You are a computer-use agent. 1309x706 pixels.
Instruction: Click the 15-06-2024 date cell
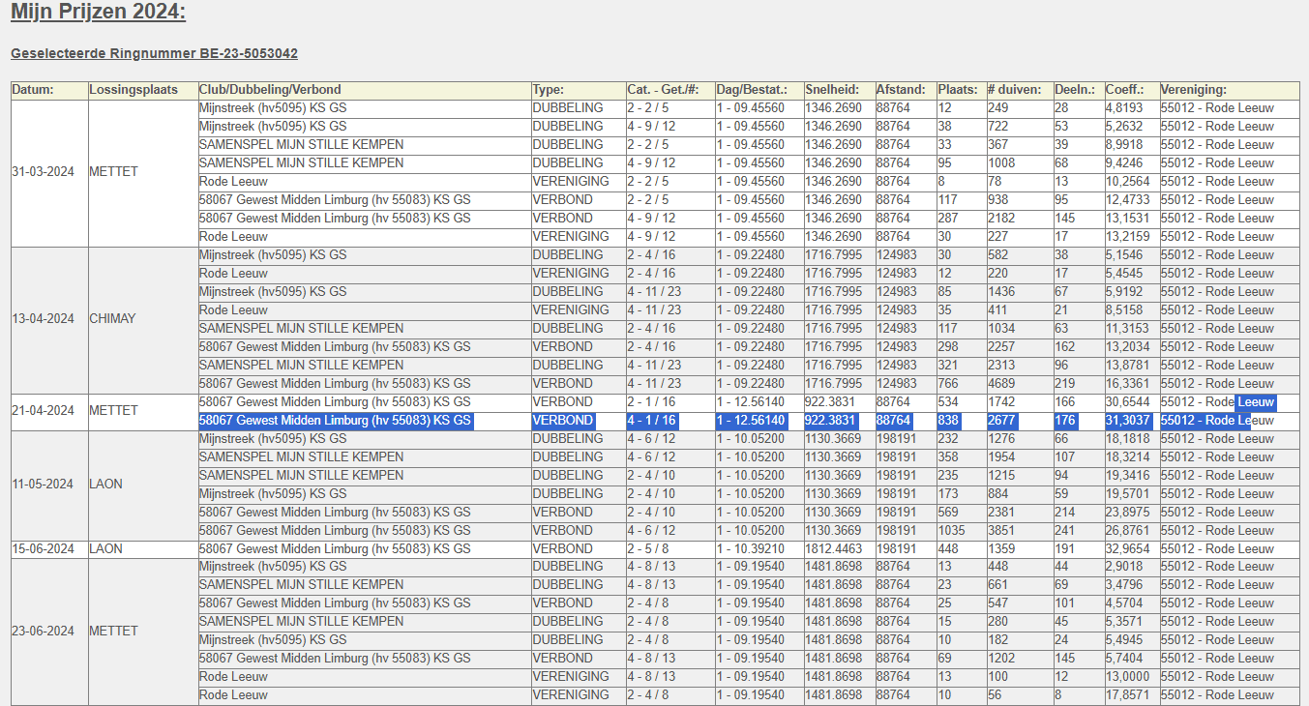[43, 549]
